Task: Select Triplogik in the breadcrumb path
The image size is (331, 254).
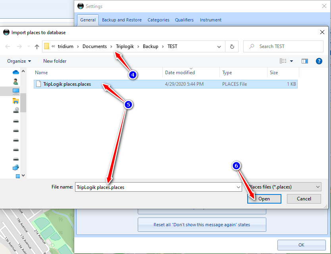Action: [125, 46]
